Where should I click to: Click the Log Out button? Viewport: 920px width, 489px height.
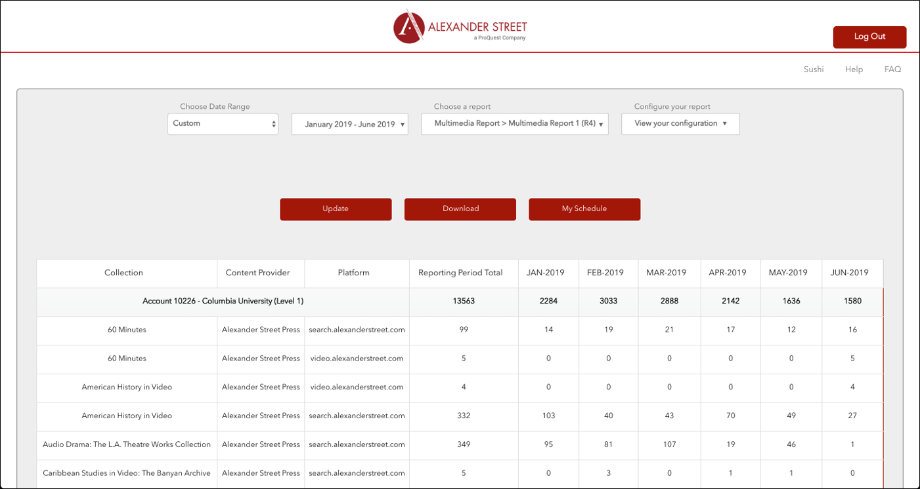tap(869, 37)
